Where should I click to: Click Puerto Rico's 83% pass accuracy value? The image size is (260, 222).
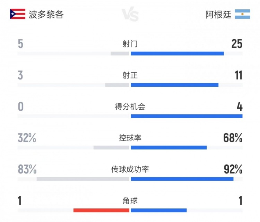click(27, 169)
